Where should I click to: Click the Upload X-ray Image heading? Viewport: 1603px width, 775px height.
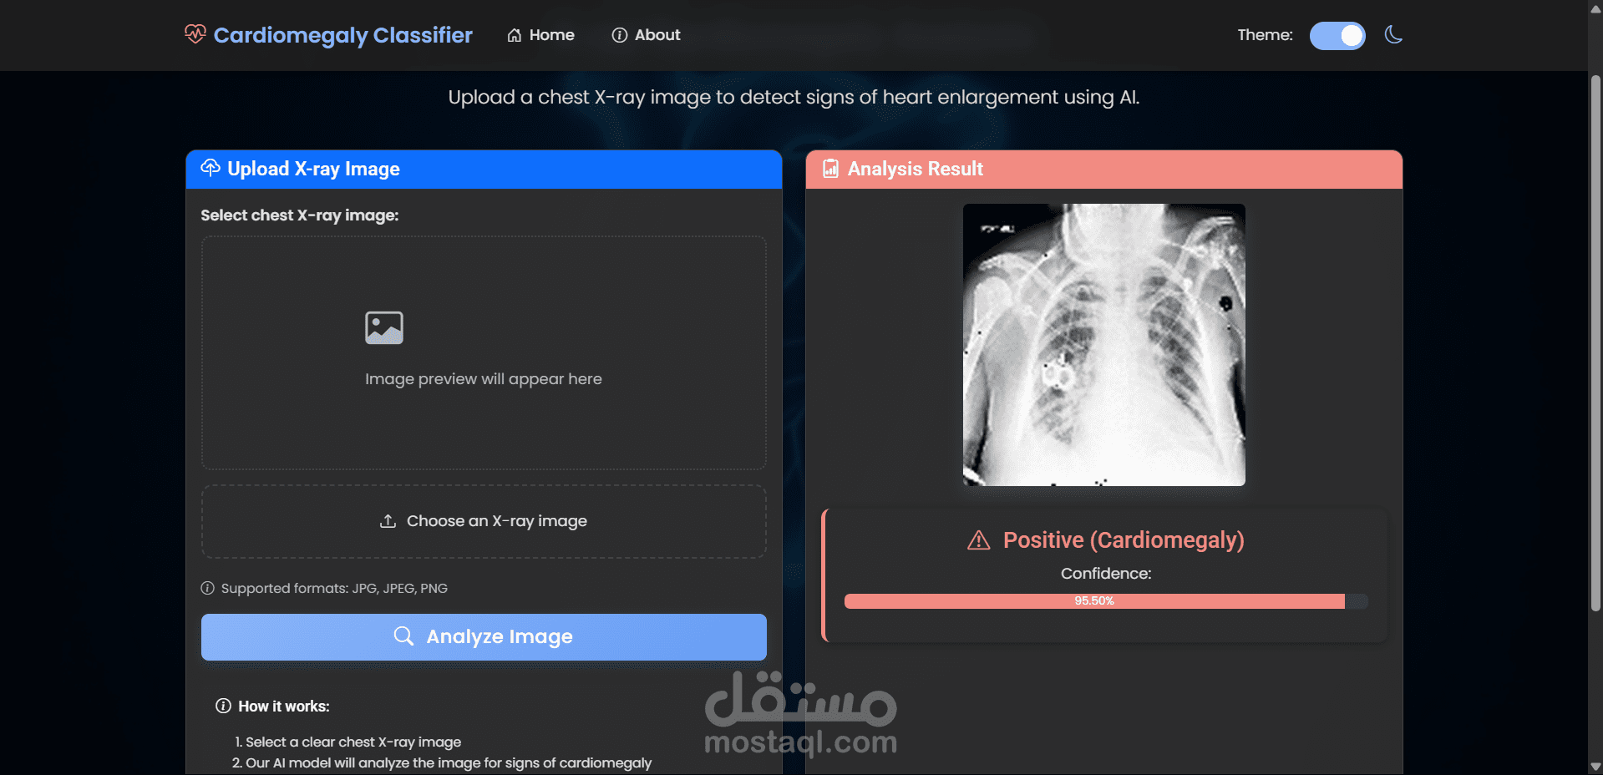[x=313, y=169]
